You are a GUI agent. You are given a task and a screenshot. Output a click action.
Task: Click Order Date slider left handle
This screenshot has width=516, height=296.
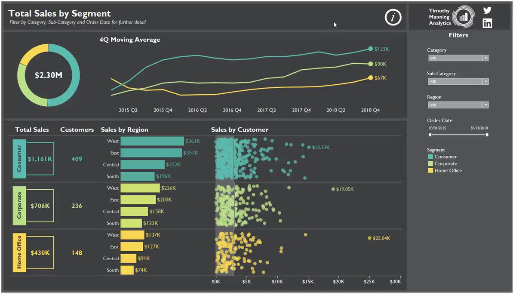coord(430,135)
